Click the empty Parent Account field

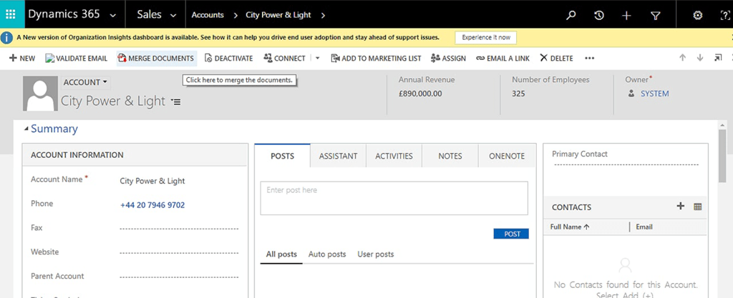pos(180,277)
